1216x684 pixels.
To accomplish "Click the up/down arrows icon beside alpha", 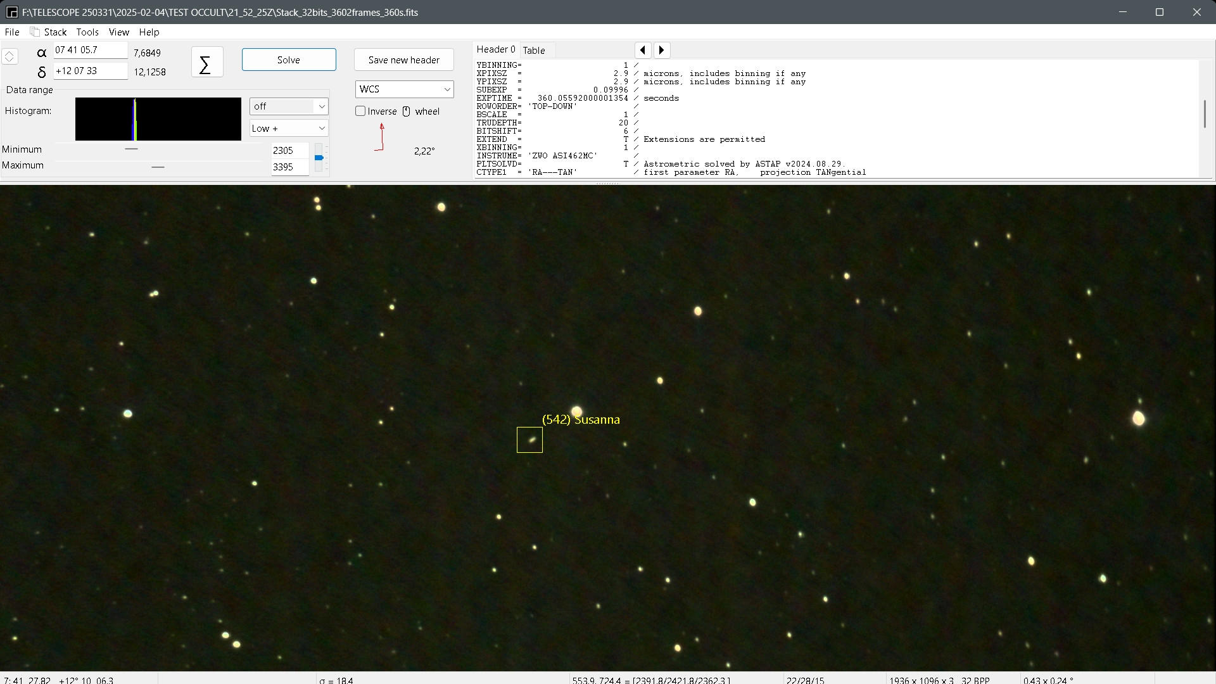I will click(x=9, y=56).
